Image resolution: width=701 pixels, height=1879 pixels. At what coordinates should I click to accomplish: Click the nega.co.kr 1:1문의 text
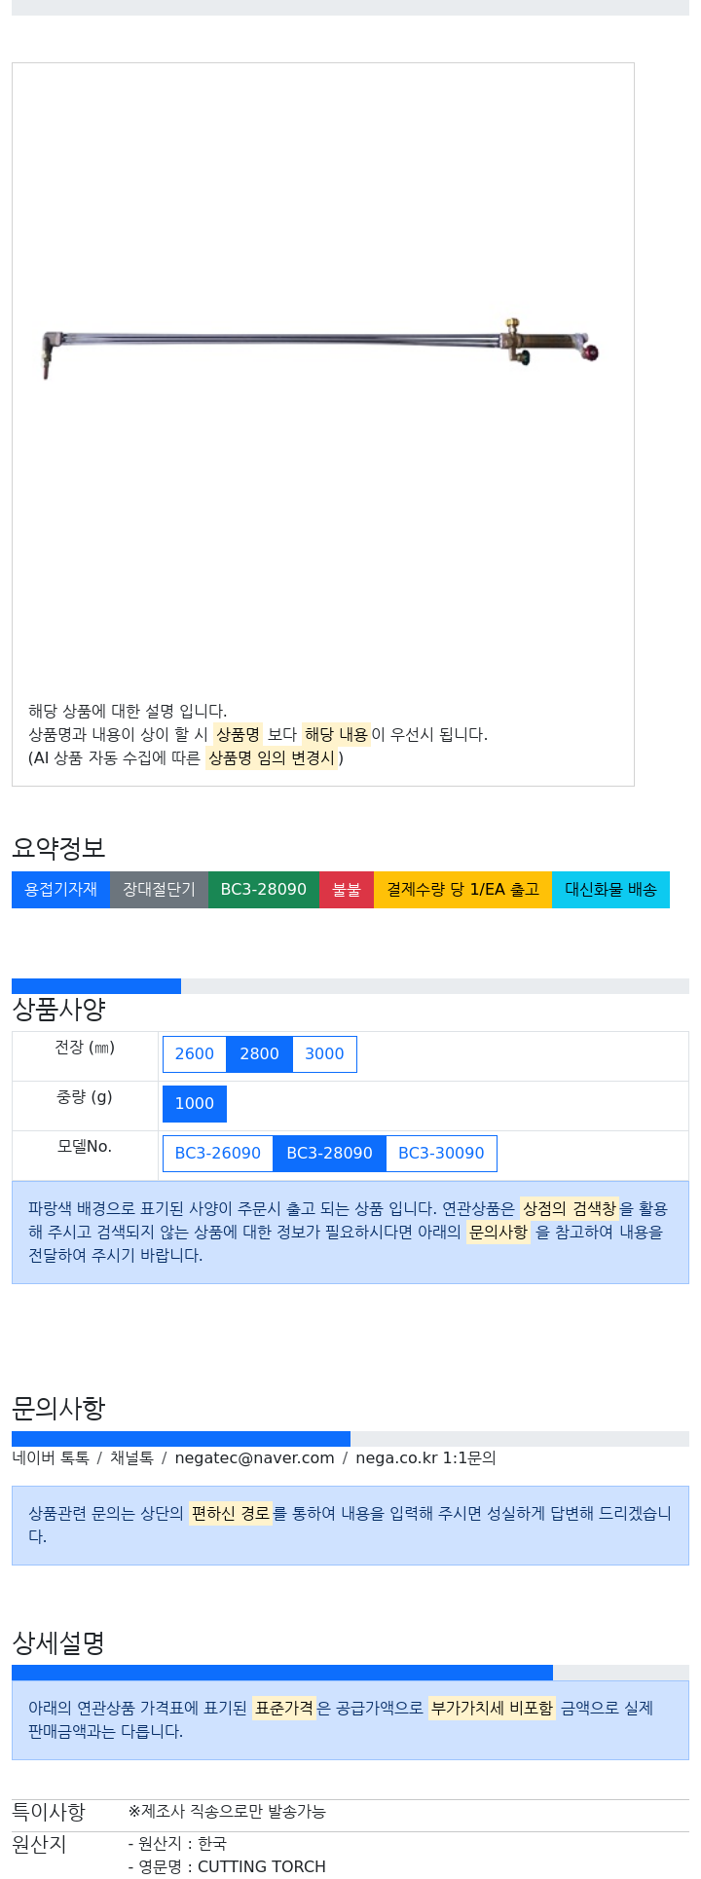point(425,1458)
